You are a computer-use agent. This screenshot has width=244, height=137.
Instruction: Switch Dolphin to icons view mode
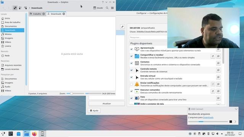15,8
